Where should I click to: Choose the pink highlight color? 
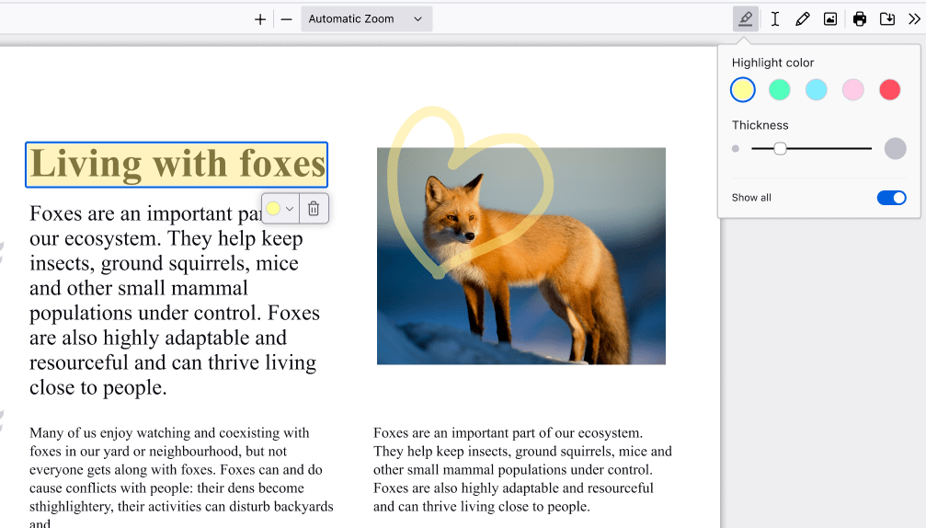(853, 90)
